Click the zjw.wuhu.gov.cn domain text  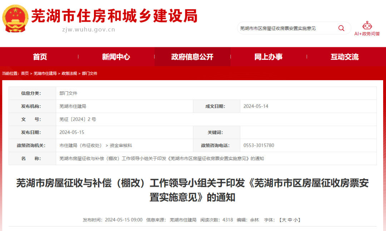(x=89, y=30)
